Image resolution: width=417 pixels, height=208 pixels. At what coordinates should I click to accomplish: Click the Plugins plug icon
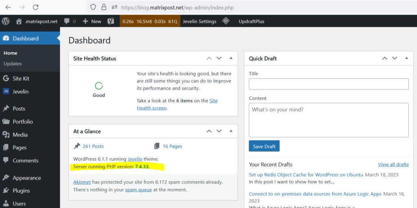point(6,191)
